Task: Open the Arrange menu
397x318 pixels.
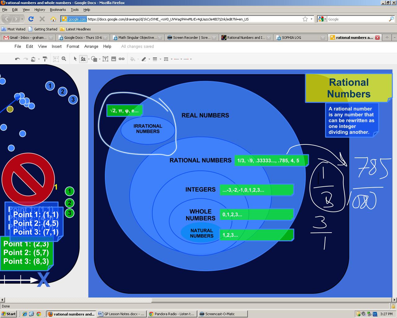Action: click(91, 46)
